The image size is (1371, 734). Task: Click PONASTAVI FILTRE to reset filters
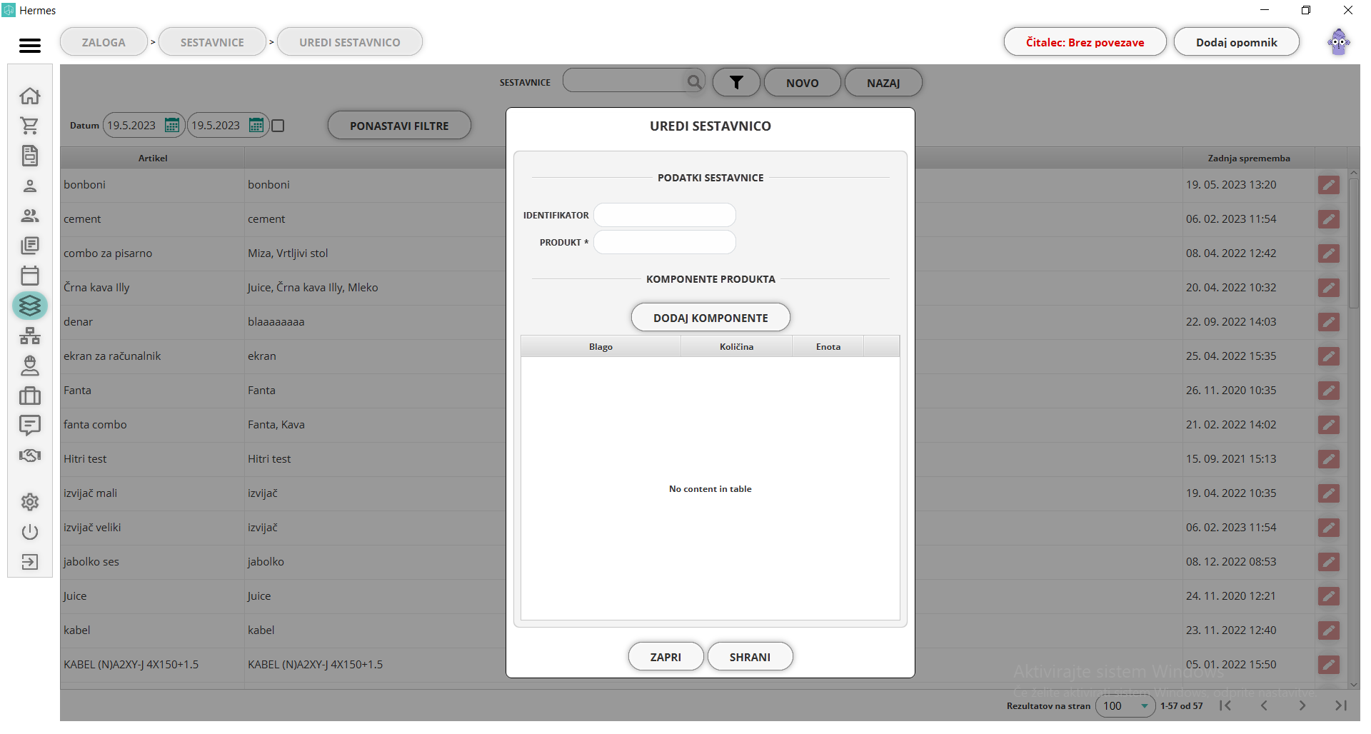[399, 125]
